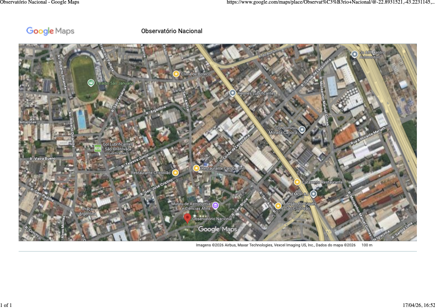Click the Google Maps URL in the page header
Viewport: 435px width, 308px height.
tap(331, 2)
